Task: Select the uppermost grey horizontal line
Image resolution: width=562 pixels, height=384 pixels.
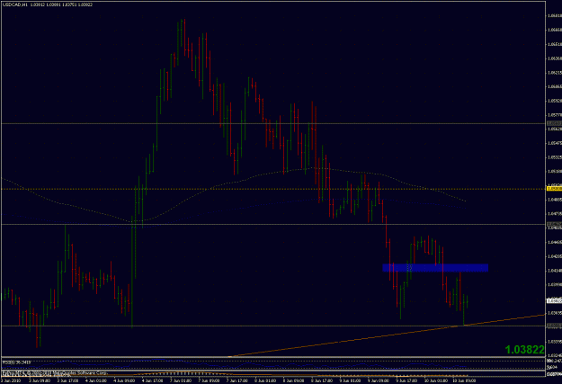Action: pos(272,123)
